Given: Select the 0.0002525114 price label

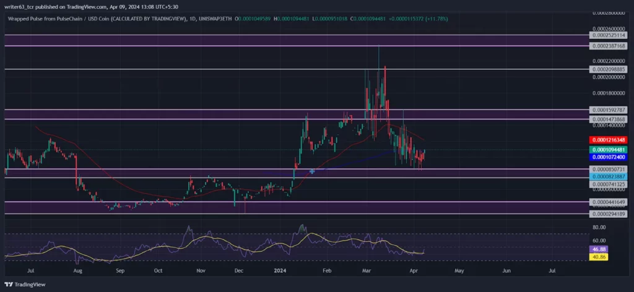Looking at the screenshot, I should tap(609, 35).
